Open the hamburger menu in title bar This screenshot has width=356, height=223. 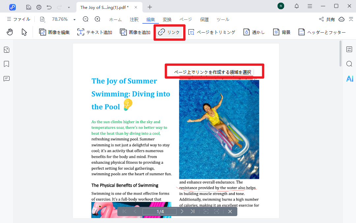tap(310, 6)
